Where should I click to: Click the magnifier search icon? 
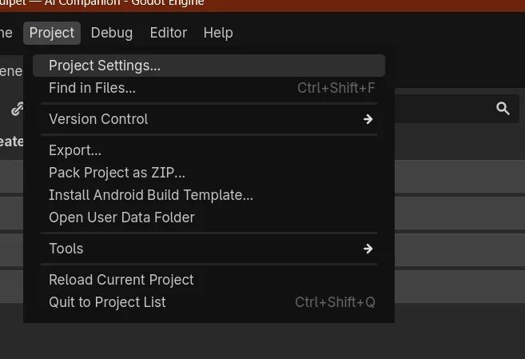503,109
